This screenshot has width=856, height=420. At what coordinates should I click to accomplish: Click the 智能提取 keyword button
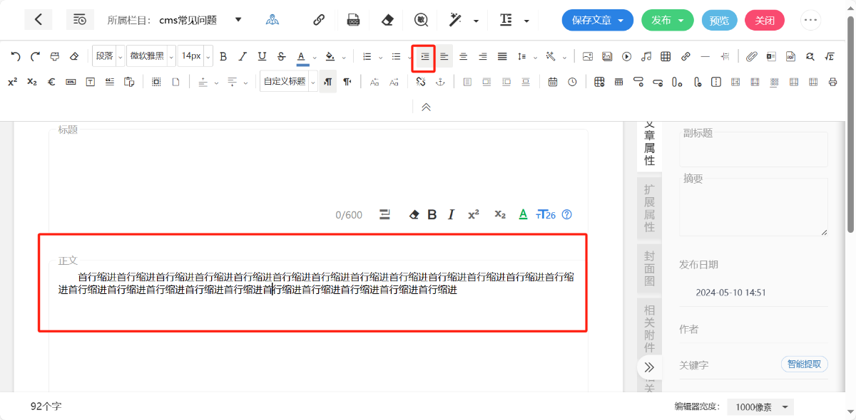(x=804, y=364)
